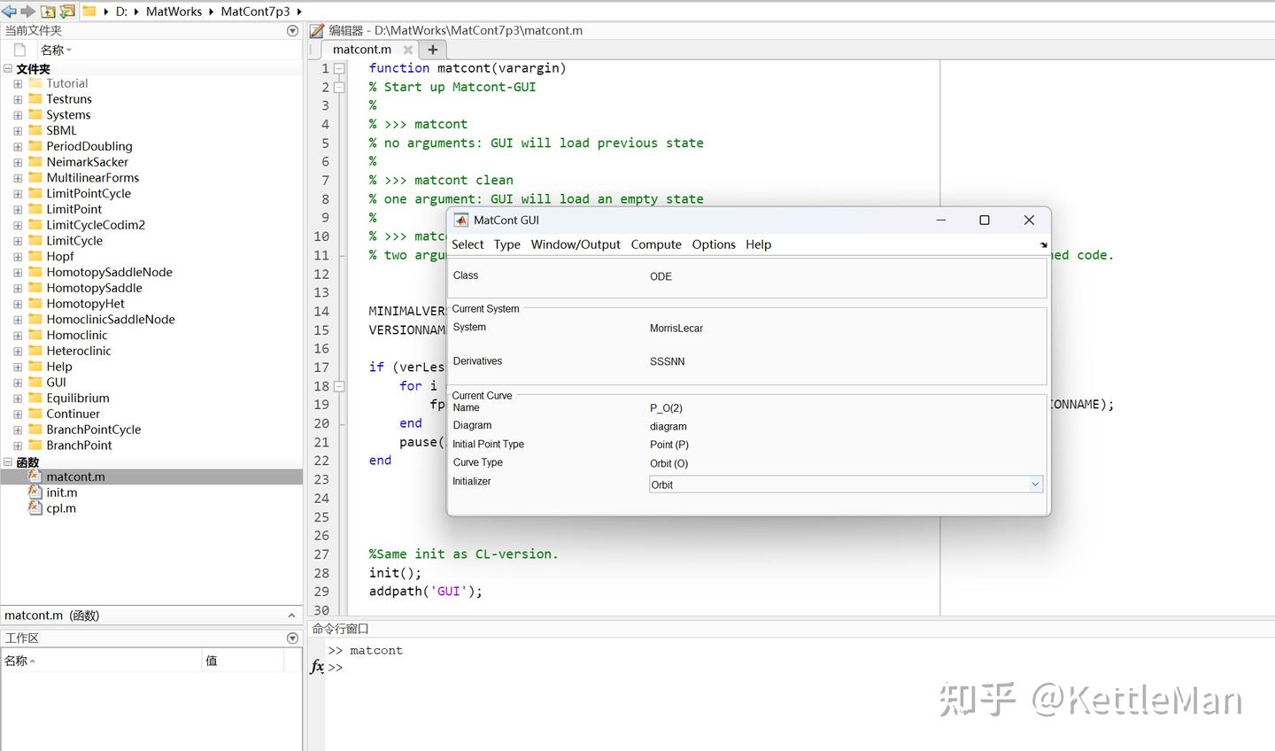
Task: Go up one folder level
Action: (x=48, y=12)
